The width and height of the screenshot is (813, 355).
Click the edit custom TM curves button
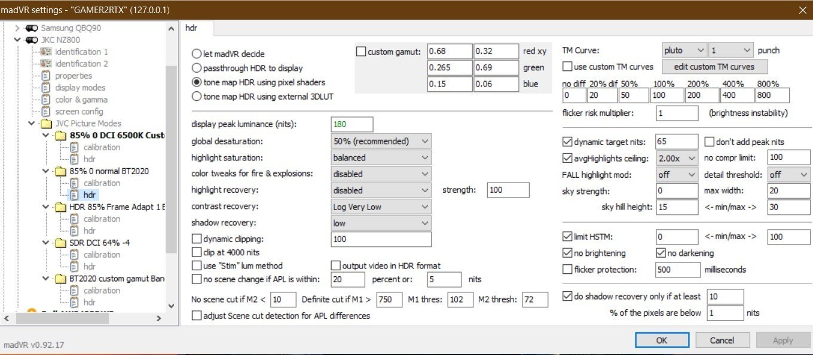714,67
